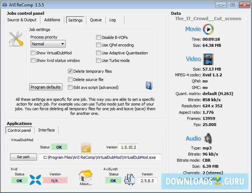Click the Program defaults button

pyautogui.click(x=46, y=87)
